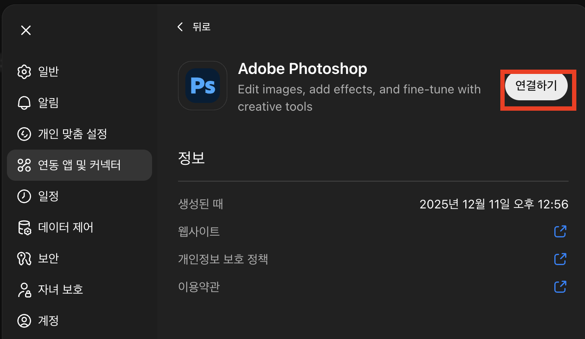Click the gear icon next to 일반
Image resolution: width=585 pixels, height=339 pixels.
click(24, 72)
